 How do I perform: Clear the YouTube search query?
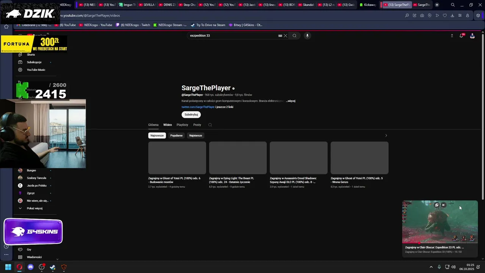coord(285,36)
